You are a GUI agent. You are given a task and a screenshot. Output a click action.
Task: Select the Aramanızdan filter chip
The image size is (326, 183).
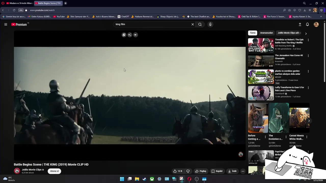pos(266,33)
